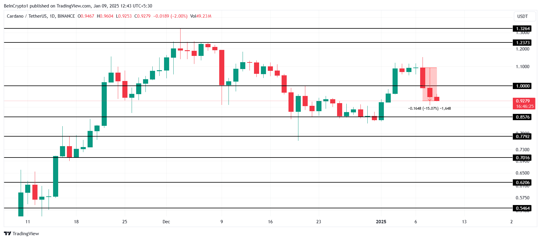The width and height of the screenshot is (541, 240).
Task: Select the 0.7016 horizontal level label
Action: point(522,158)
